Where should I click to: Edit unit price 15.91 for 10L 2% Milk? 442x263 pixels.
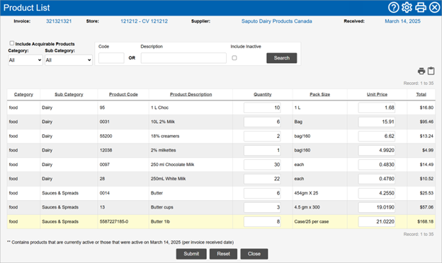coord(377,122)
